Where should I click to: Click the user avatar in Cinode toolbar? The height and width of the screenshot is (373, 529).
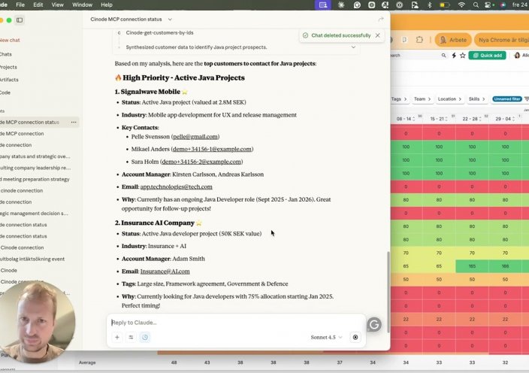pyautogui.click(x=517, y=56)
